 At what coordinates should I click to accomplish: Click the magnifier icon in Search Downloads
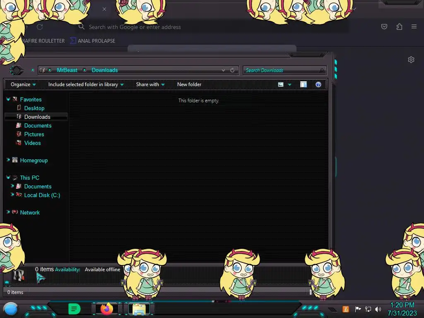click(x=321, y=70)
